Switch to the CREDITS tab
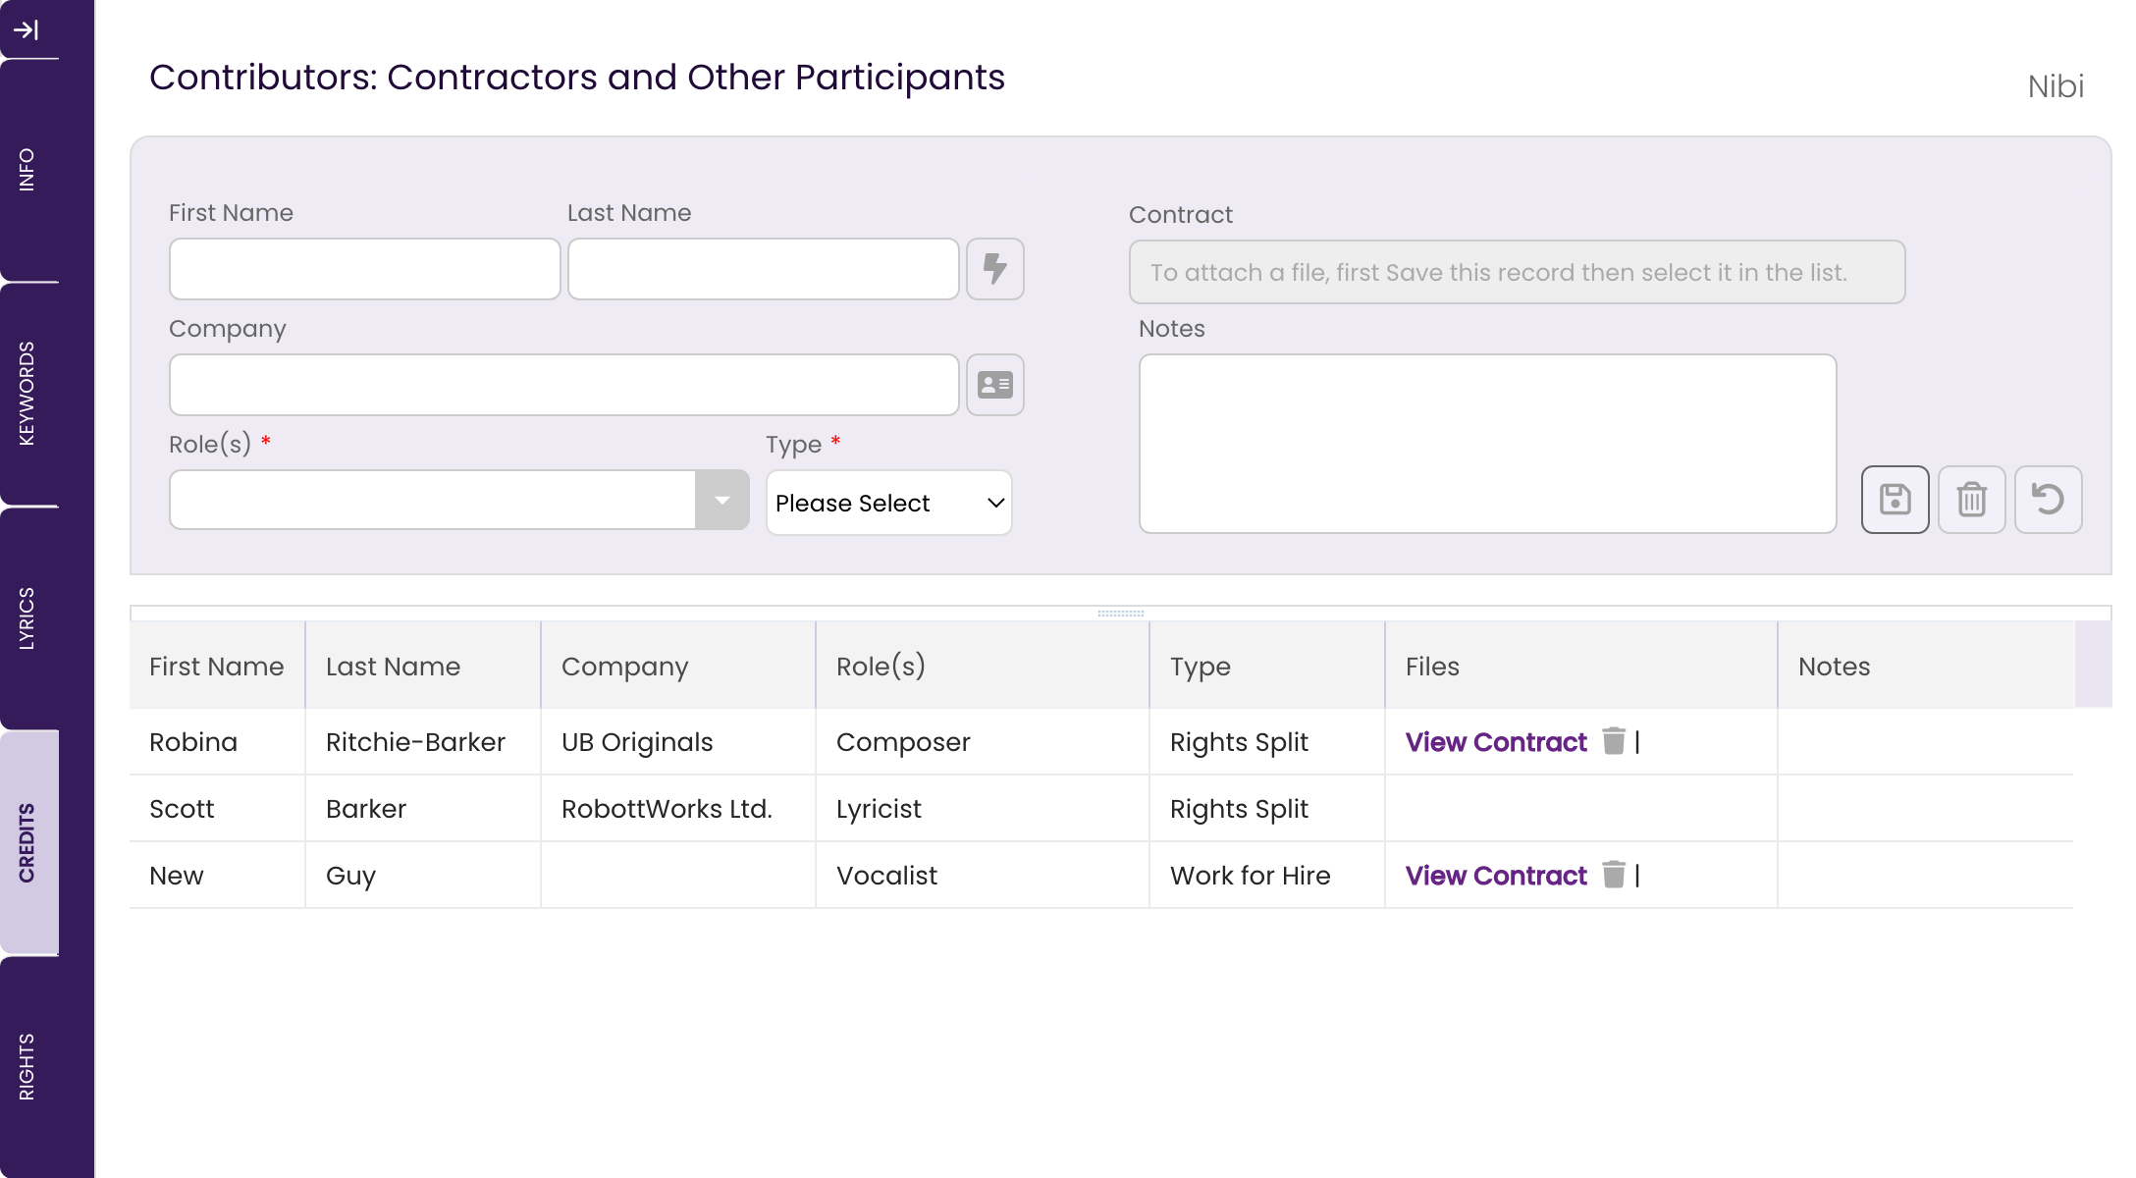 [x=29, y=842]
